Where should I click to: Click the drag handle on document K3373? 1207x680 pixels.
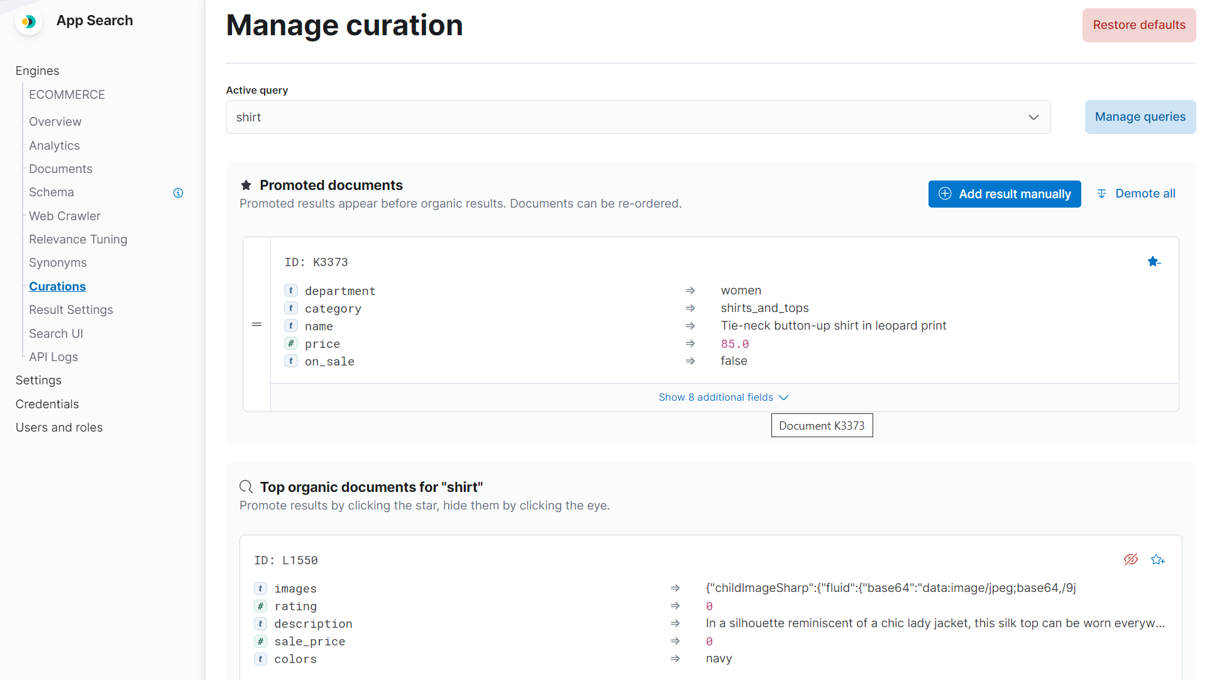[256, 325]
